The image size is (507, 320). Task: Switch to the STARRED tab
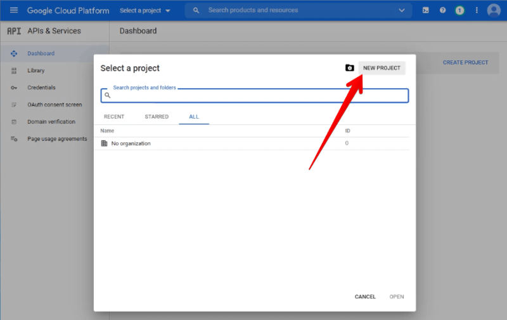pyautogui.click(x=157, y=117)
